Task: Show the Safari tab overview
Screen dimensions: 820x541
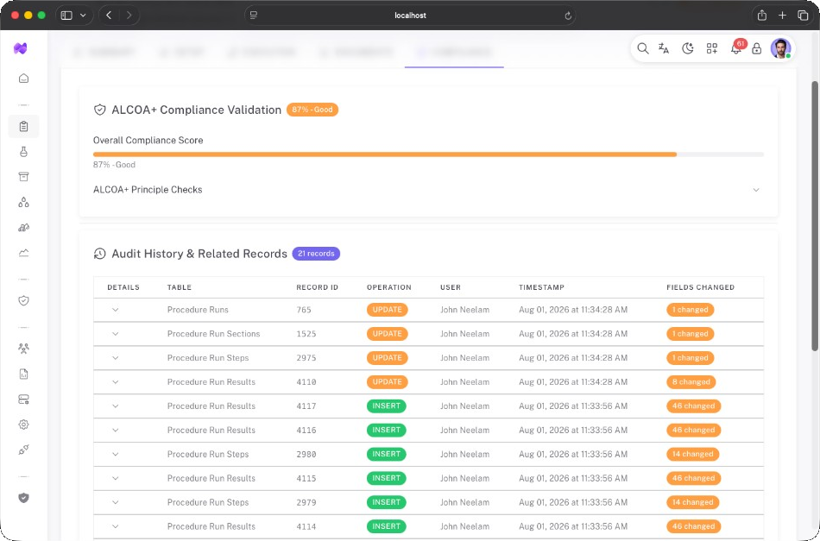Action: (803, 16)
